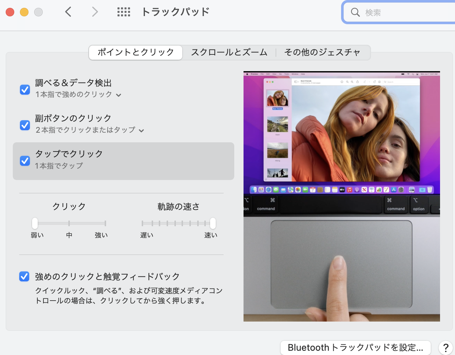This screenshot has height=355, width=455.
Task: Uncheck 調べる＆データ検出
Action: (24, 90)
